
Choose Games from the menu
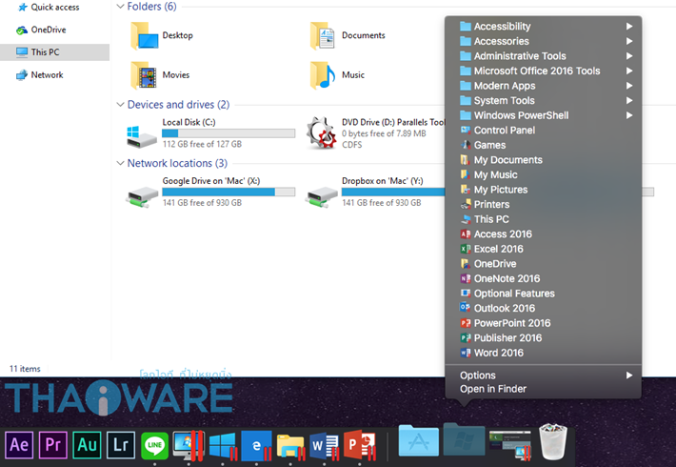point(544,145)
